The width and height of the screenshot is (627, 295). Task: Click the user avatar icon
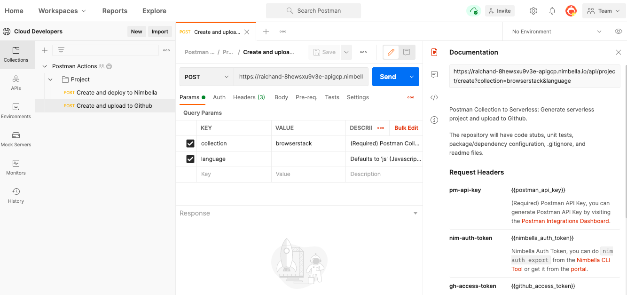tap(571, 11)
